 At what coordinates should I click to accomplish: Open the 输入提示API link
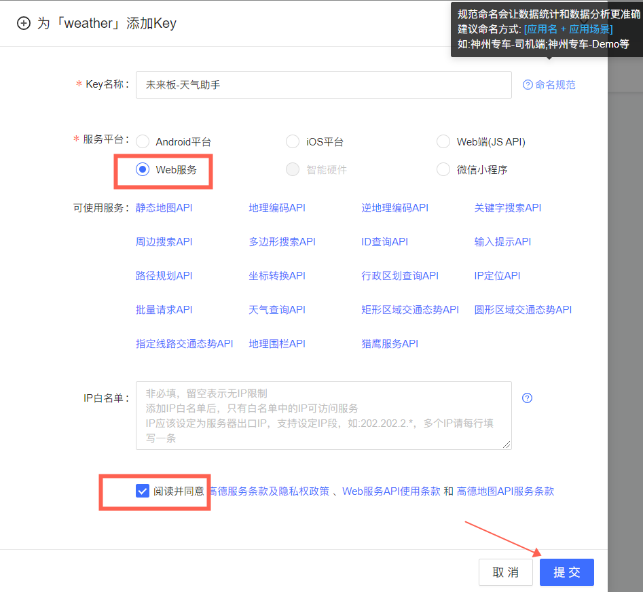coord(502,242)
